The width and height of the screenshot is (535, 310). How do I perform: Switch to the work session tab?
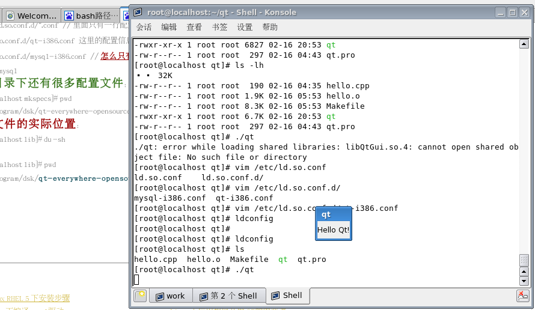point(171,296)
